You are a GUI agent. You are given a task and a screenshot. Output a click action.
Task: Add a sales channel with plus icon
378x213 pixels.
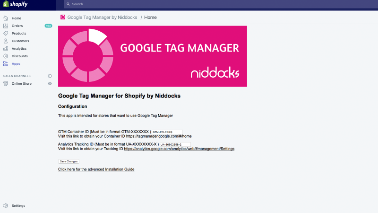click(50, 76)
